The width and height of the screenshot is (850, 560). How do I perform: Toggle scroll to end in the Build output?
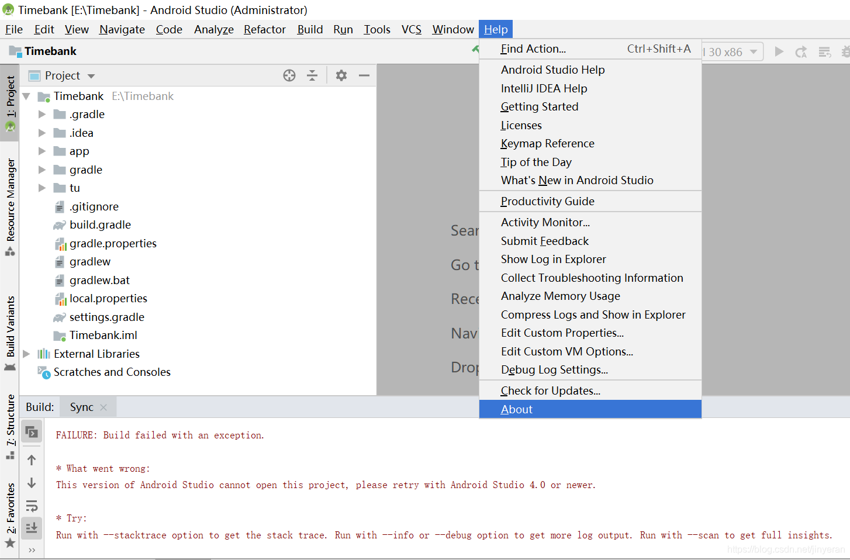click(32, 528)
